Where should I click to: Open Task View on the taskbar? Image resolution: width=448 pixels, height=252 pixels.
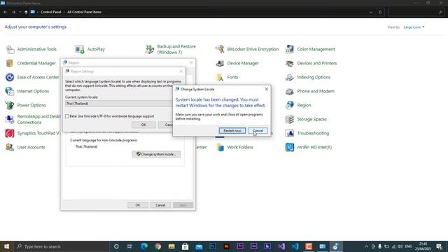coord(129,246)
